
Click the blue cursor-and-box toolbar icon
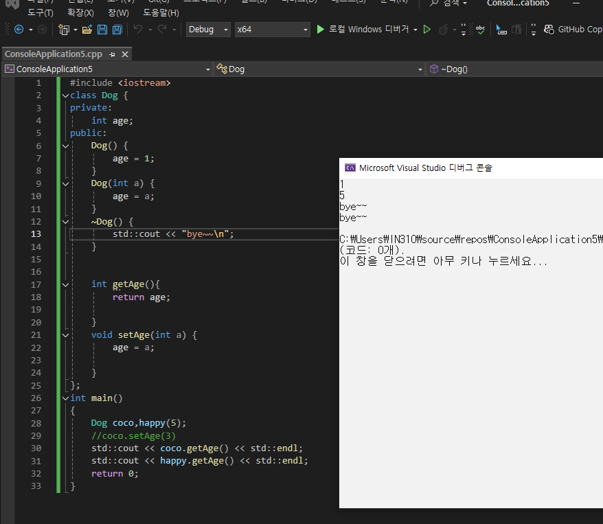click(x=501, y=30)
